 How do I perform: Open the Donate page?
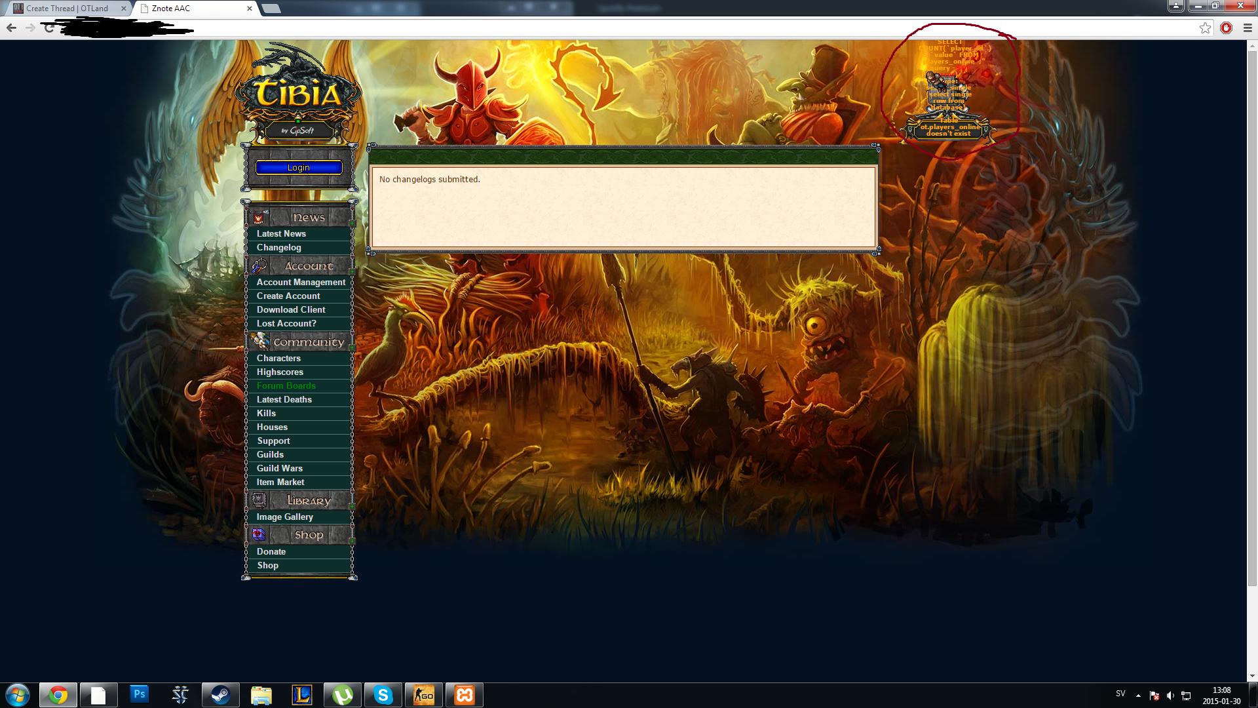[x=271, y=551]
